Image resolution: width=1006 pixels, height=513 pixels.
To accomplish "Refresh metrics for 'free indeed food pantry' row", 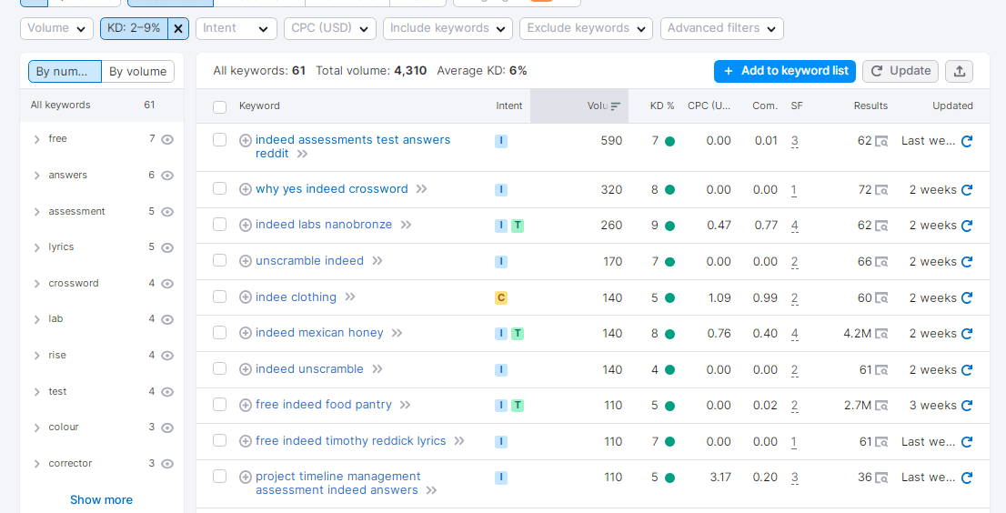I will click(967, 406).
